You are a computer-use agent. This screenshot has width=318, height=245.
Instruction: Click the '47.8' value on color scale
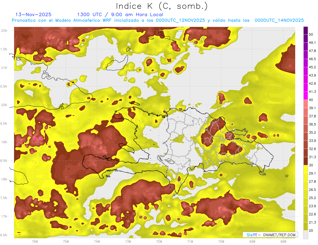[312, 51]
